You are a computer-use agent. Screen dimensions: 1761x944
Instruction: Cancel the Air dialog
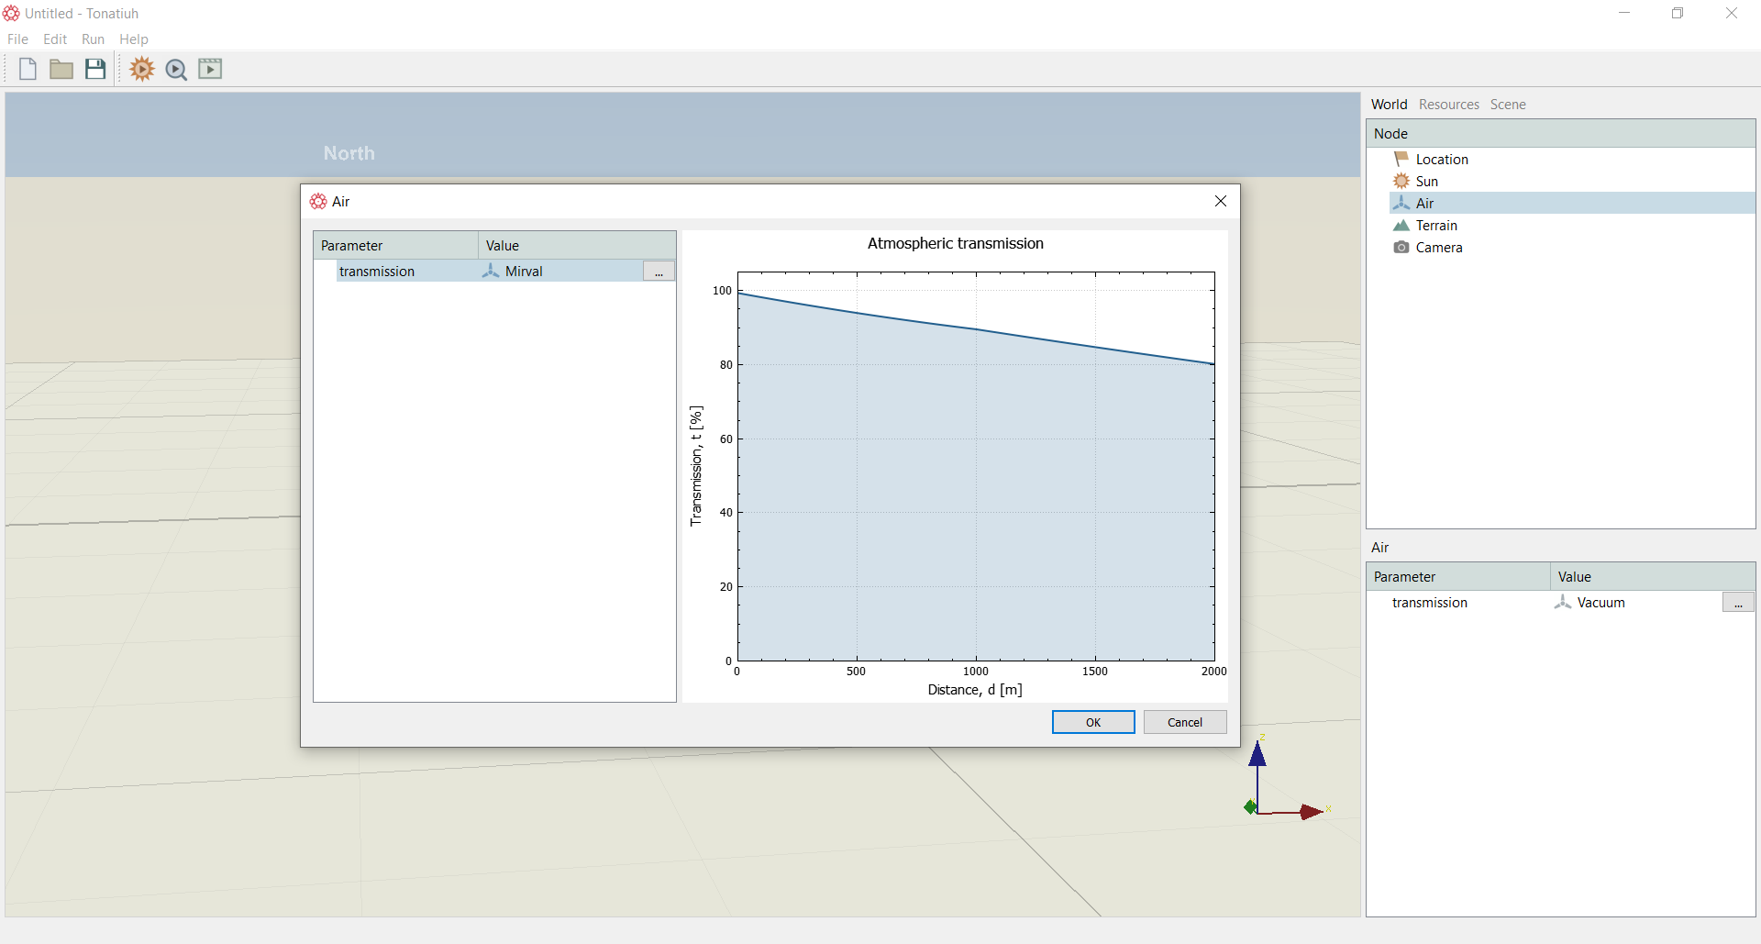[x=1185, y=722]
